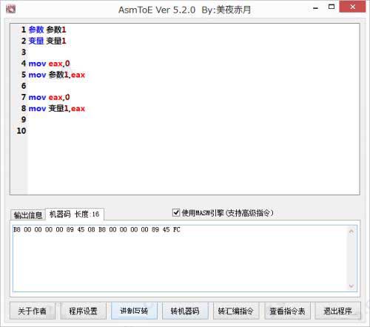This screenshot has height=327, width=370.
Task: Click code line 2 '变量 变量1'
Action: click(47, 41)
